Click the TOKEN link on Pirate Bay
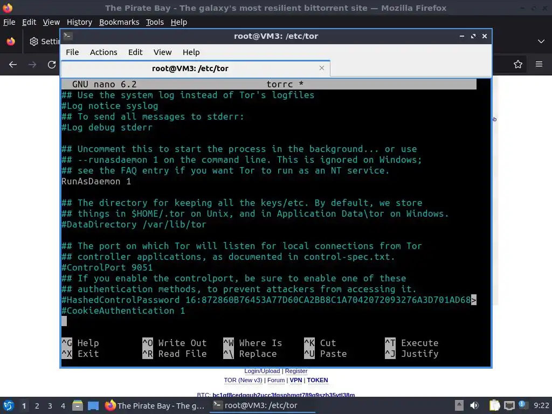Image resolution: width=552 pixels, height=414 pixels. pos(317,380)
